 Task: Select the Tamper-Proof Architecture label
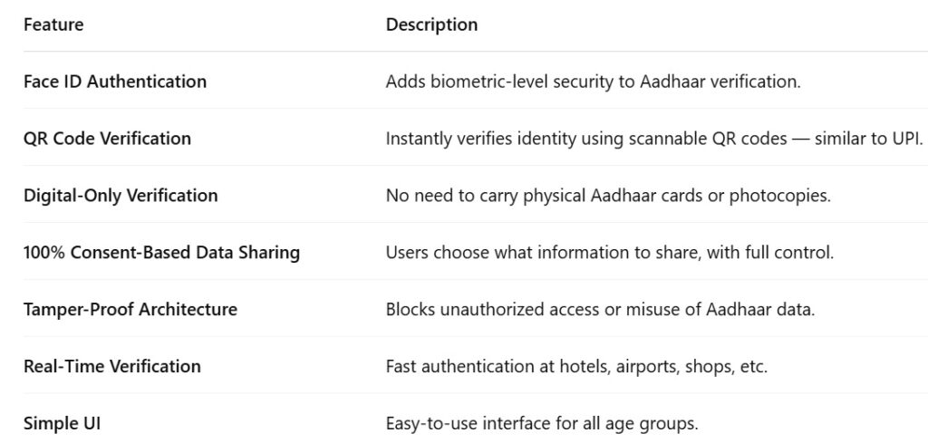[x=130, y=309]
